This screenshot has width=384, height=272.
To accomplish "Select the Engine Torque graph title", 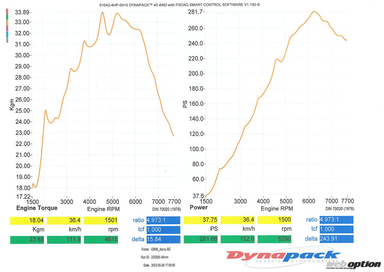I will 37,208.
